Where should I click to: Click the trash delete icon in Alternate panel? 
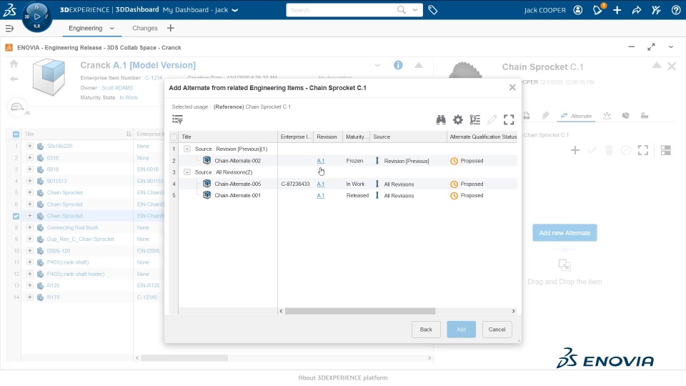[x=609, y=151]
